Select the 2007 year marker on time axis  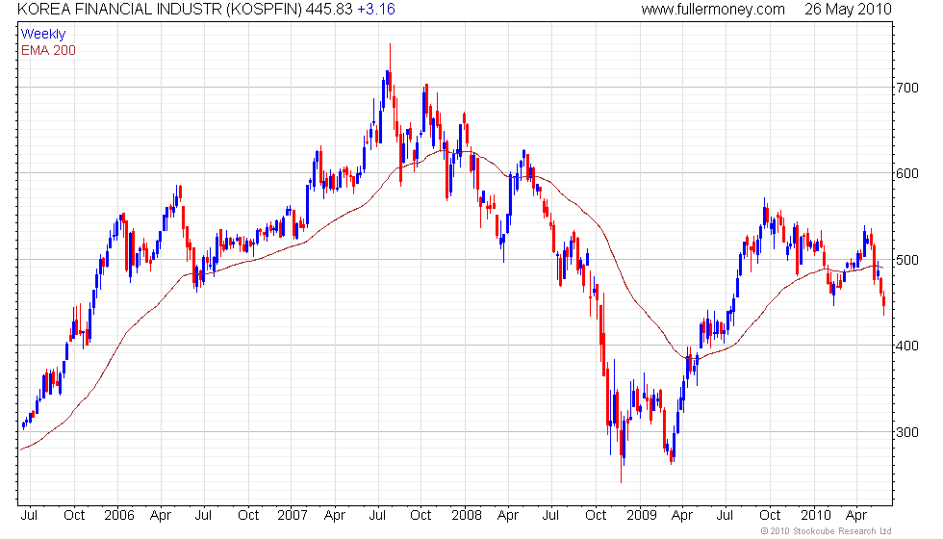click(293, 516)
